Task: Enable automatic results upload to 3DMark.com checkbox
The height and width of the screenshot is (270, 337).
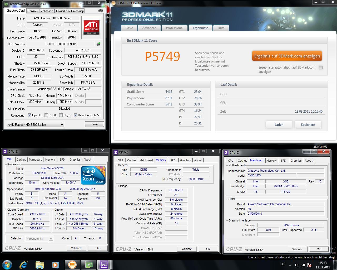Action: (321, 68)
